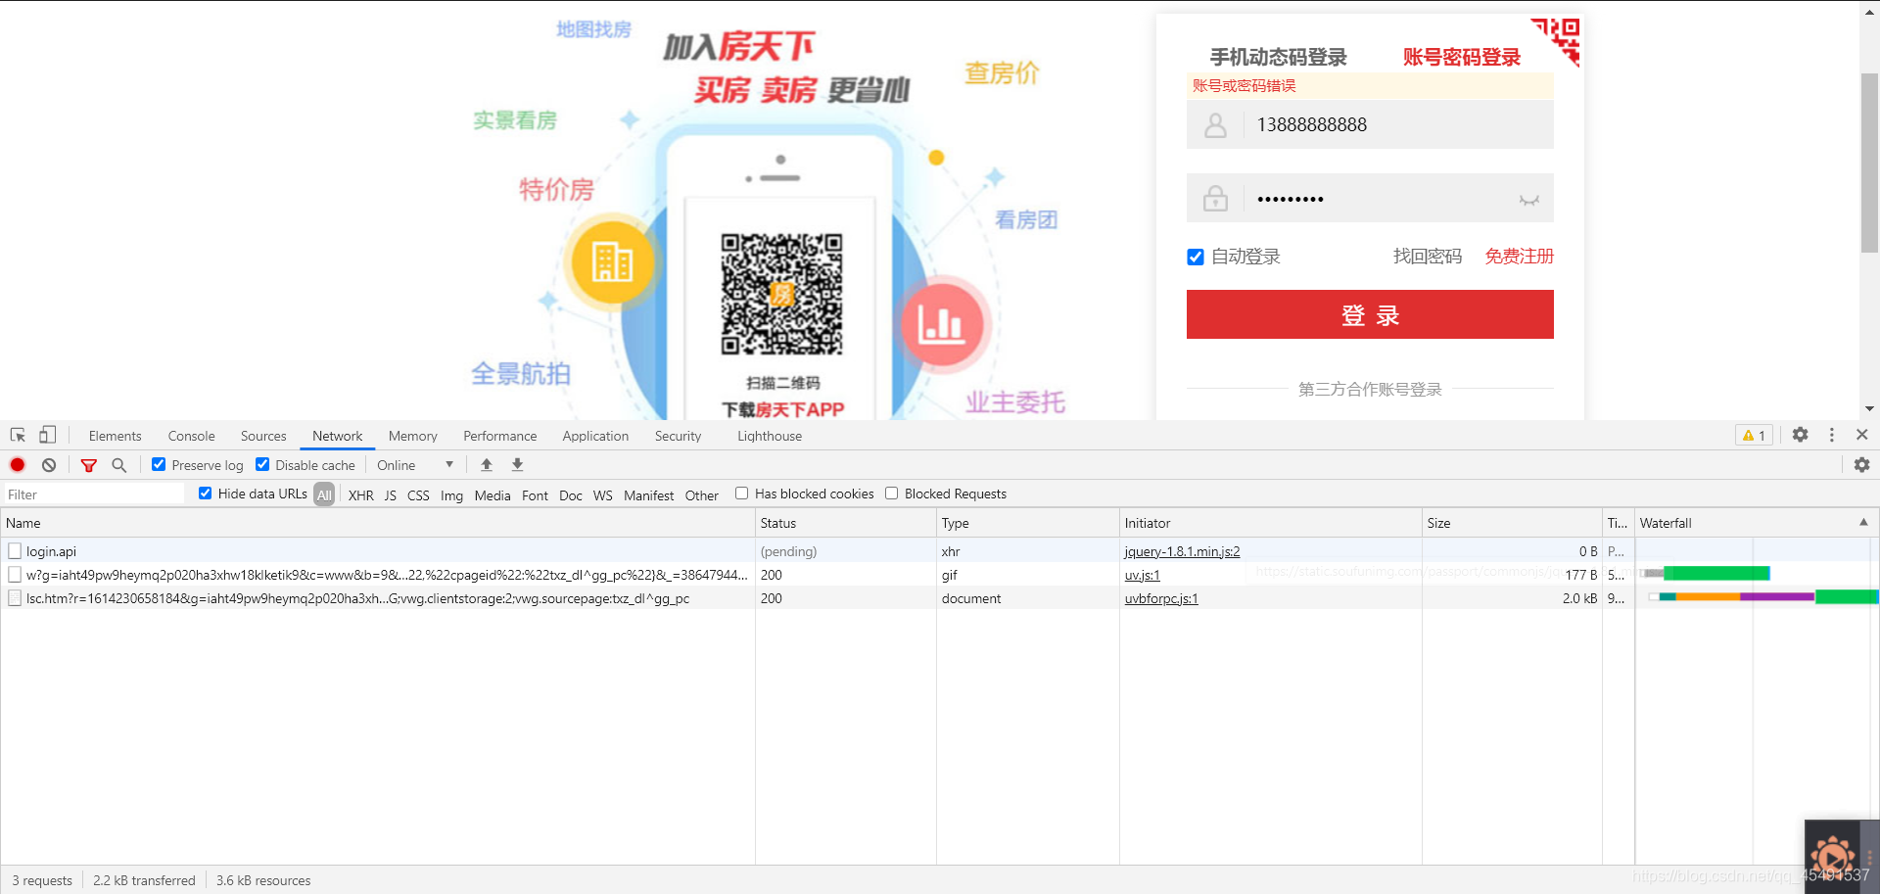The image size is (1880, 894).
Task: Open DevTools more options menu
Action: click(1831, 435)
